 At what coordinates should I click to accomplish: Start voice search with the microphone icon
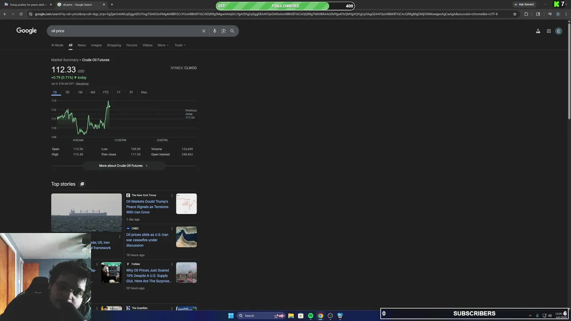(x=215, y=31)
